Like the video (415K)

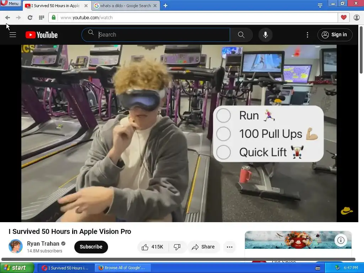pyautogui.click(x=153, y=247)
